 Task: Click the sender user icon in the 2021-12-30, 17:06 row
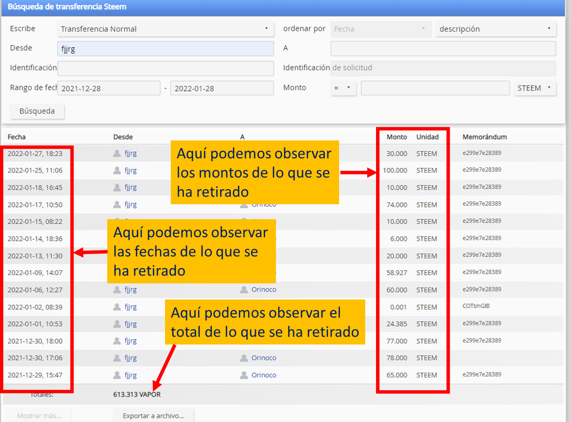click(x=117, y=358)
